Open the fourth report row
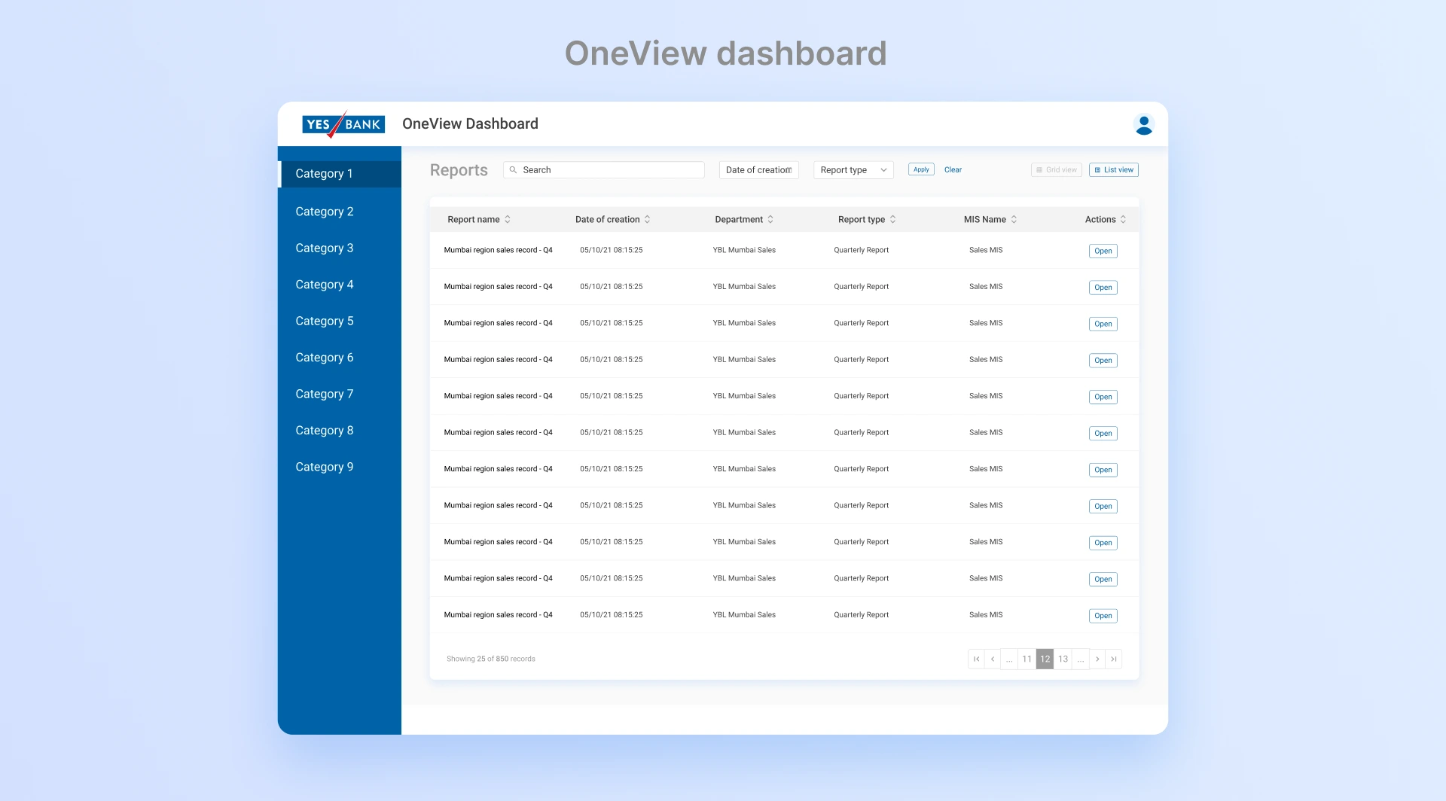Image resolution: width=1446 pixels, height=801 pixels. pyautogui.click(x=1103, y=361)
